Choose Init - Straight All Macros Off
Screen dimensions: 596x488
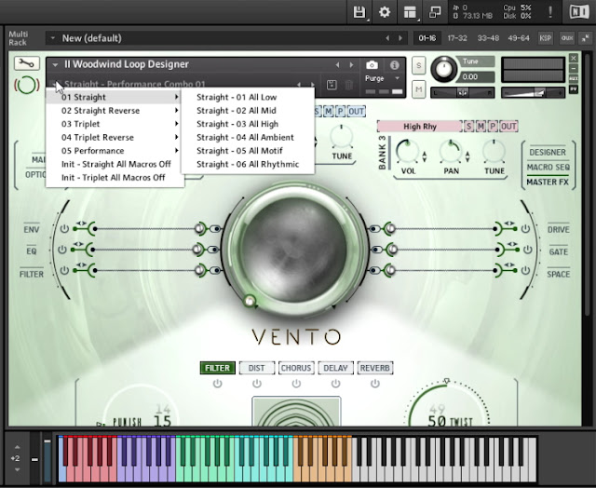[x=115, y=164]
